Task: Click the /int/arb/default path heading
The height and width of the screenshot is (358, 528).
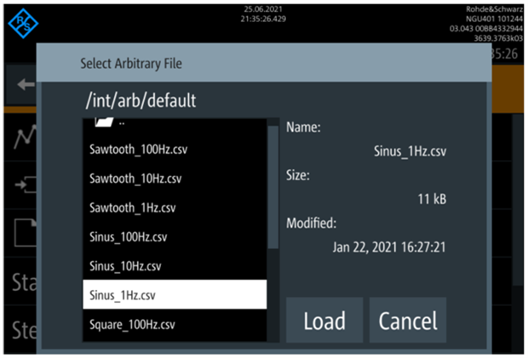Action: tap(141, 100)
